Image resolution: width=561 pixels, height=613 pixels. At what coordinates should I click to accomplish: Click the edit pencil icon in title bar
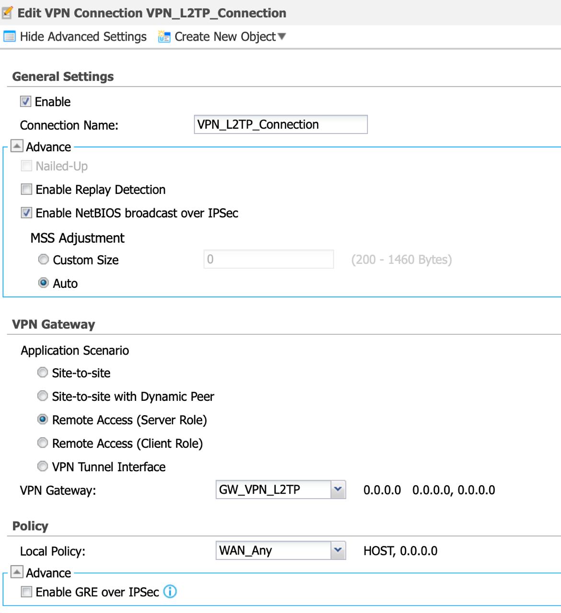7,13
